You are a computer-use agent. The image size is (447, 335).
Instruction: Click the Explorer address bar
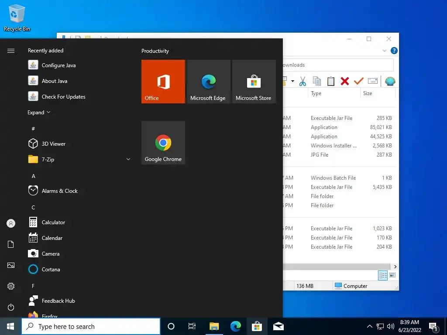pos(338,65)
